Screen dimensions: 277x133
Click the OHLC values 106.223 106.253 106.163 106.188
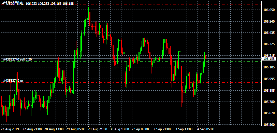coord(50,4)
